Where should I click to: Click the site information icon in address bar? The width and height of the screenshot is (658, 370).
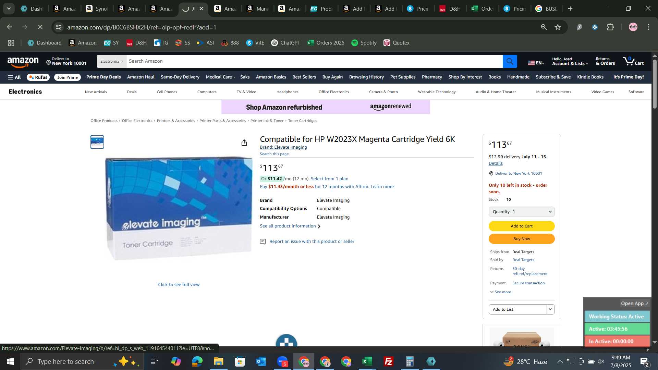(59, 27)
